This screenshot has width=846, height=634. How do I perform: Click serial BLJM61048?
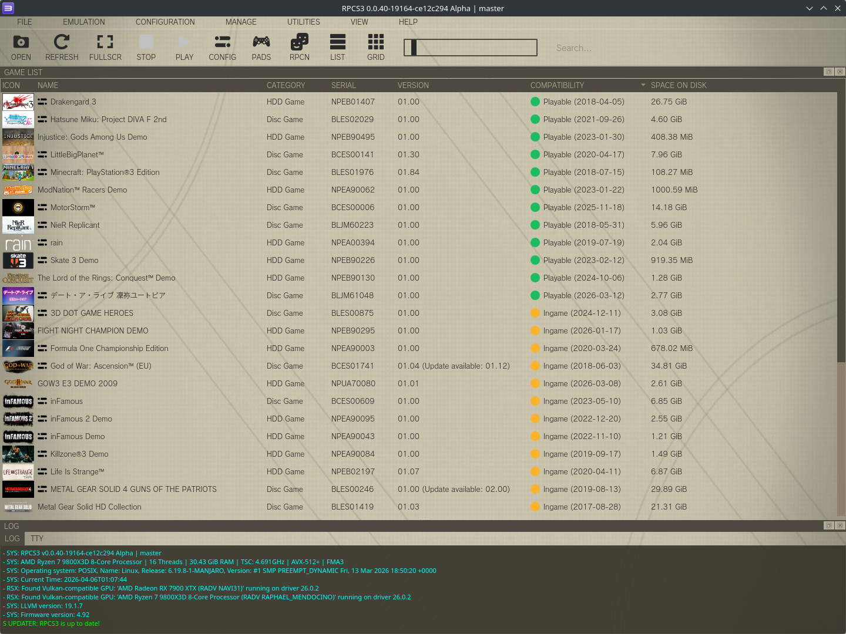pos(352,295)
